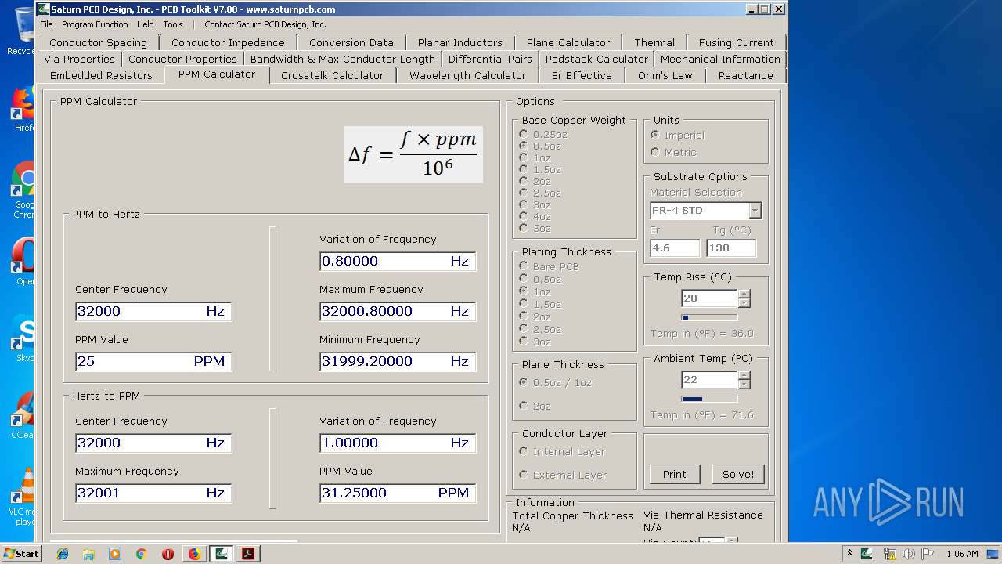Open the Program Function menu
Viewport: 1002px width, 564px height.
pyautogui.click(x=95, y=24)
